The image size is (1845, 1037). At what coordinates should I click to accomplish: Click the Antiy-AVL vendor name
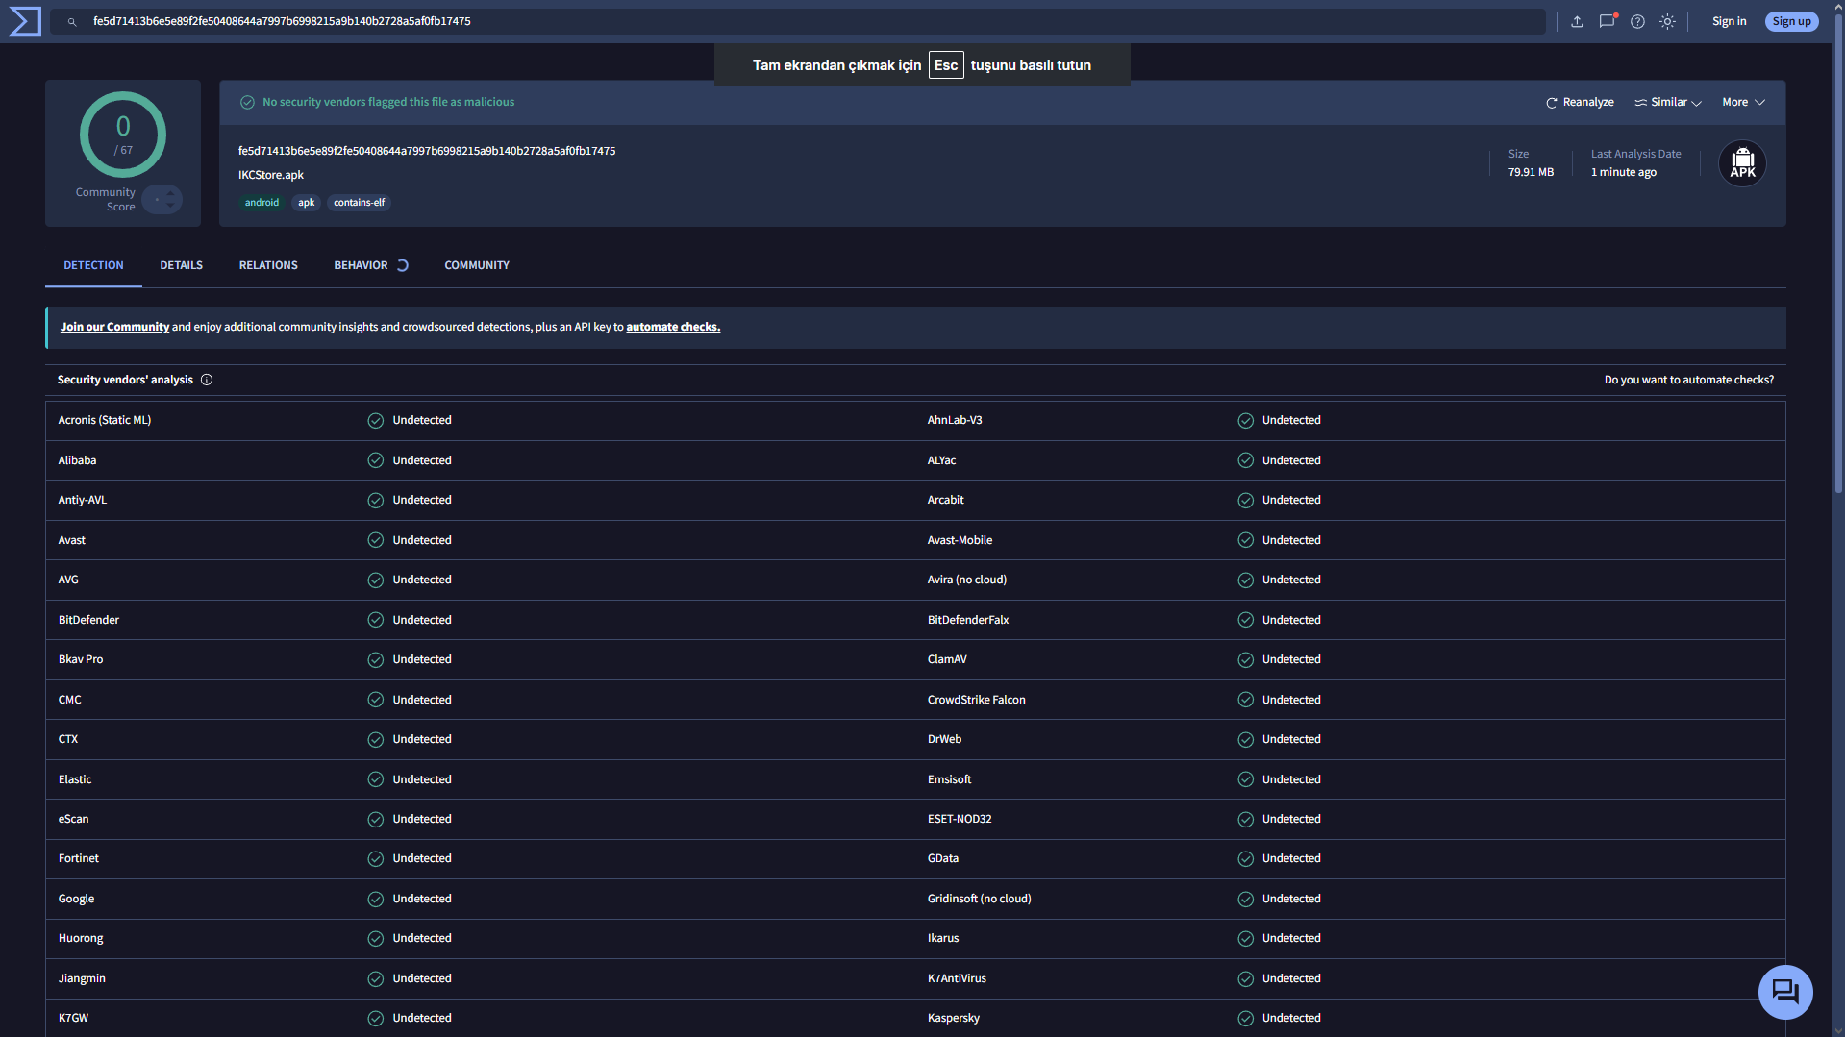[x=83, y=500]
